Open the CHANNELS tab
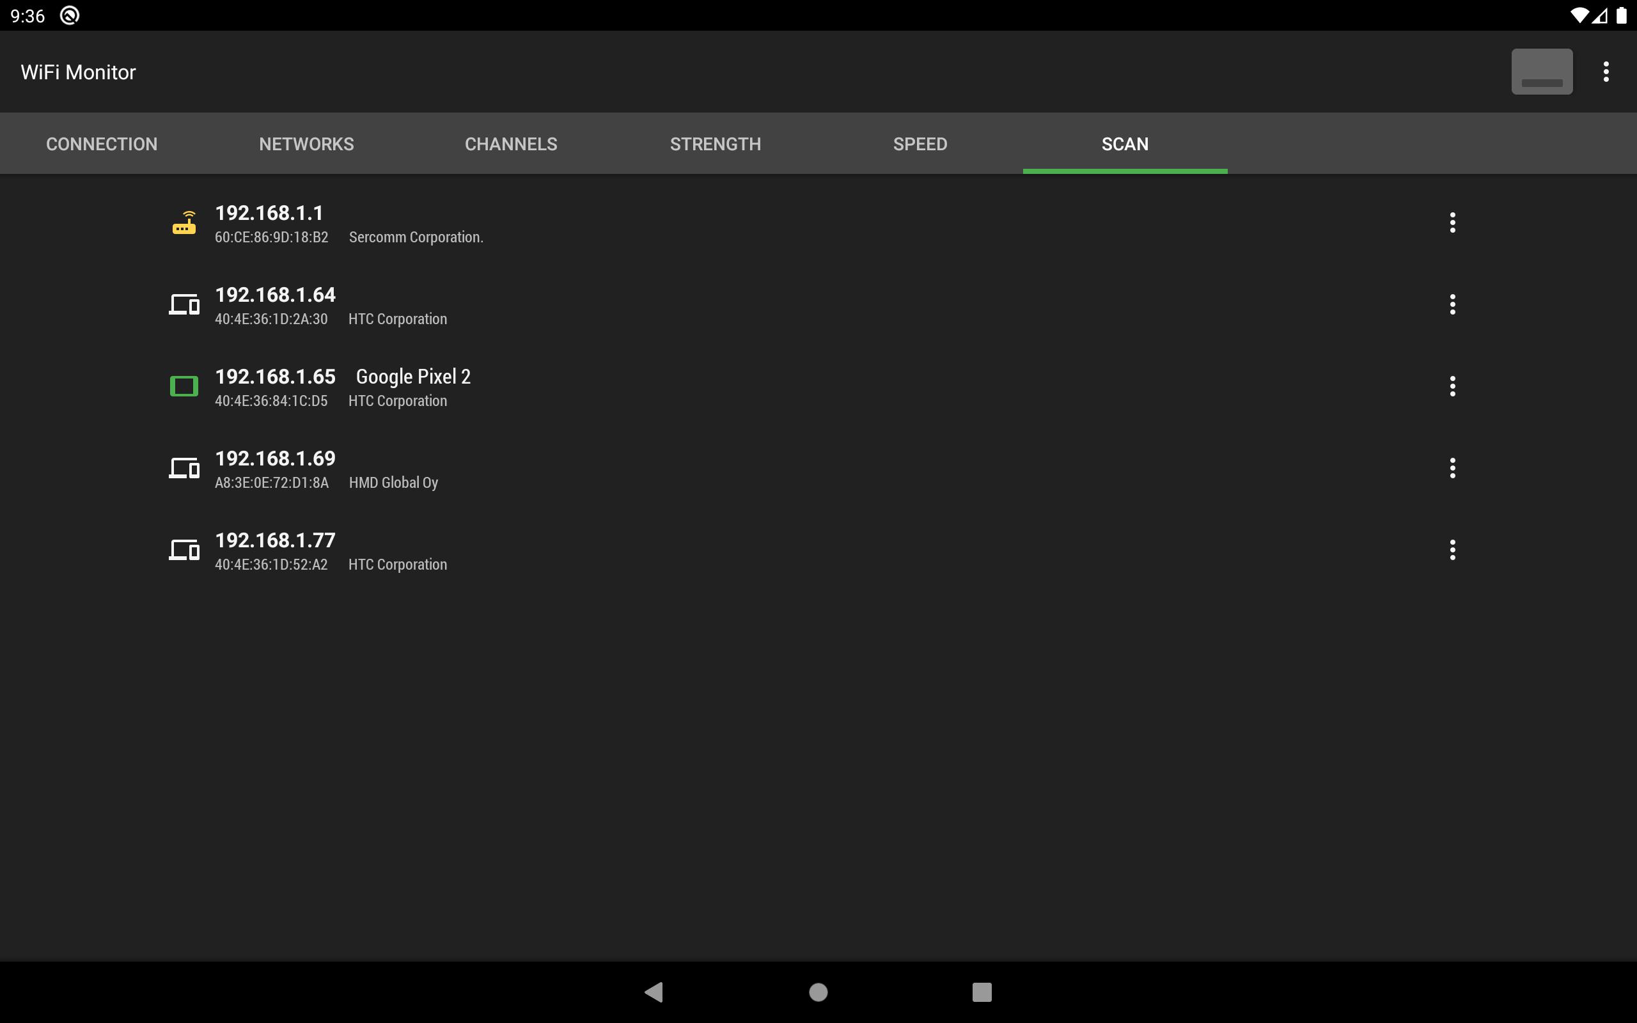The width and height of the screenshot is (1637, 1023). click(x=511, y=144)
